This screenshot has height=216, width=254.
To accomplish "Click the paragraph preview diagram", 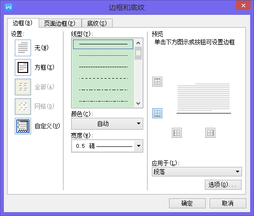I will 203,98.
